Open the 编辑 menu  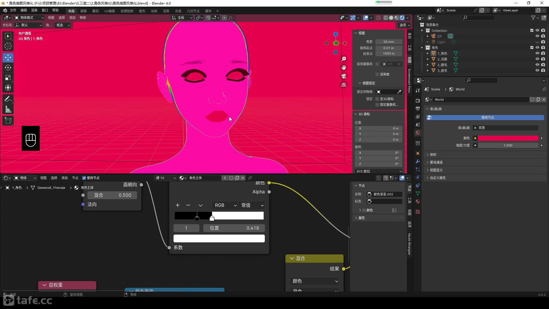[24, 10]
